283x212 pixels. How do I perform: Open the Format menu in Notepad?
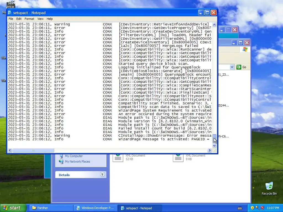[29, 19]
